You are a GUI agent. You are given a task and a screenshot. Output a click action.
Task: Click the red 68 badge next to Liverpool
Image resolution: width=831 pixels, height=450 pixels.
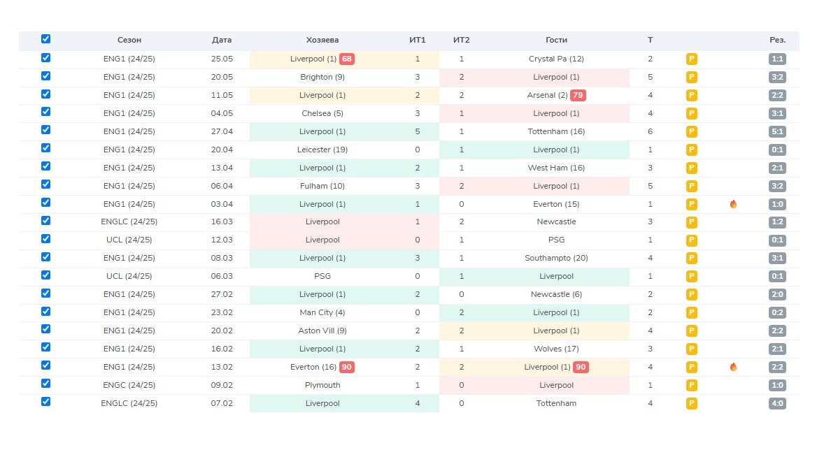pos(347,59)
